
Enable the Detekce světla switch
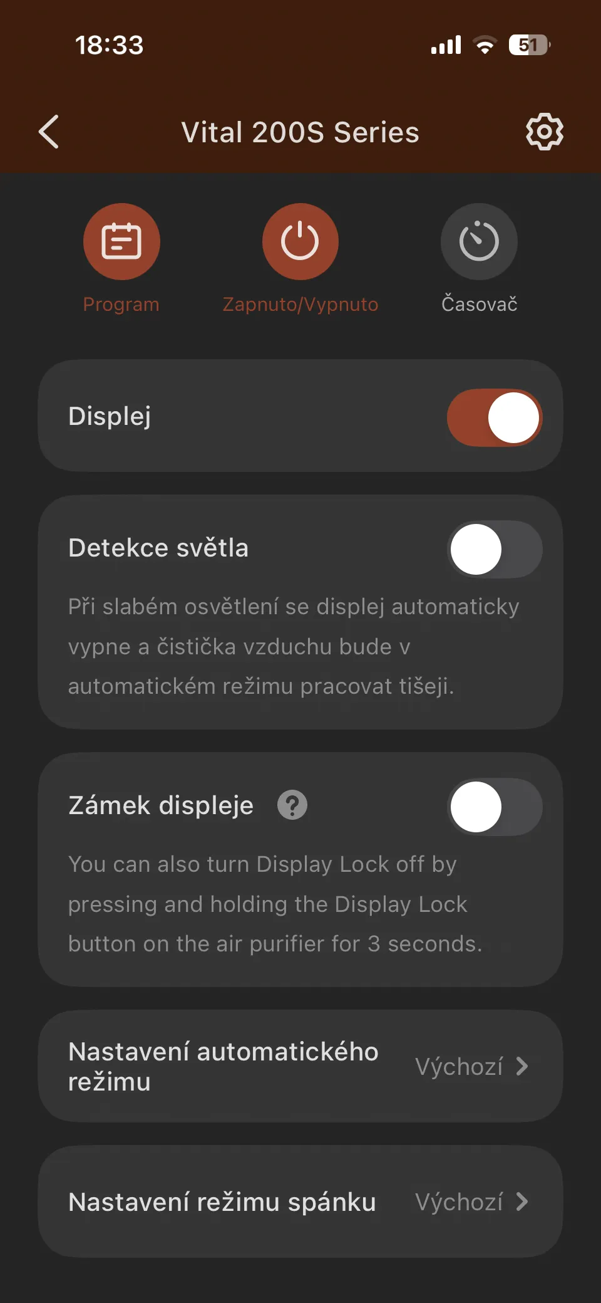(495, 550)
